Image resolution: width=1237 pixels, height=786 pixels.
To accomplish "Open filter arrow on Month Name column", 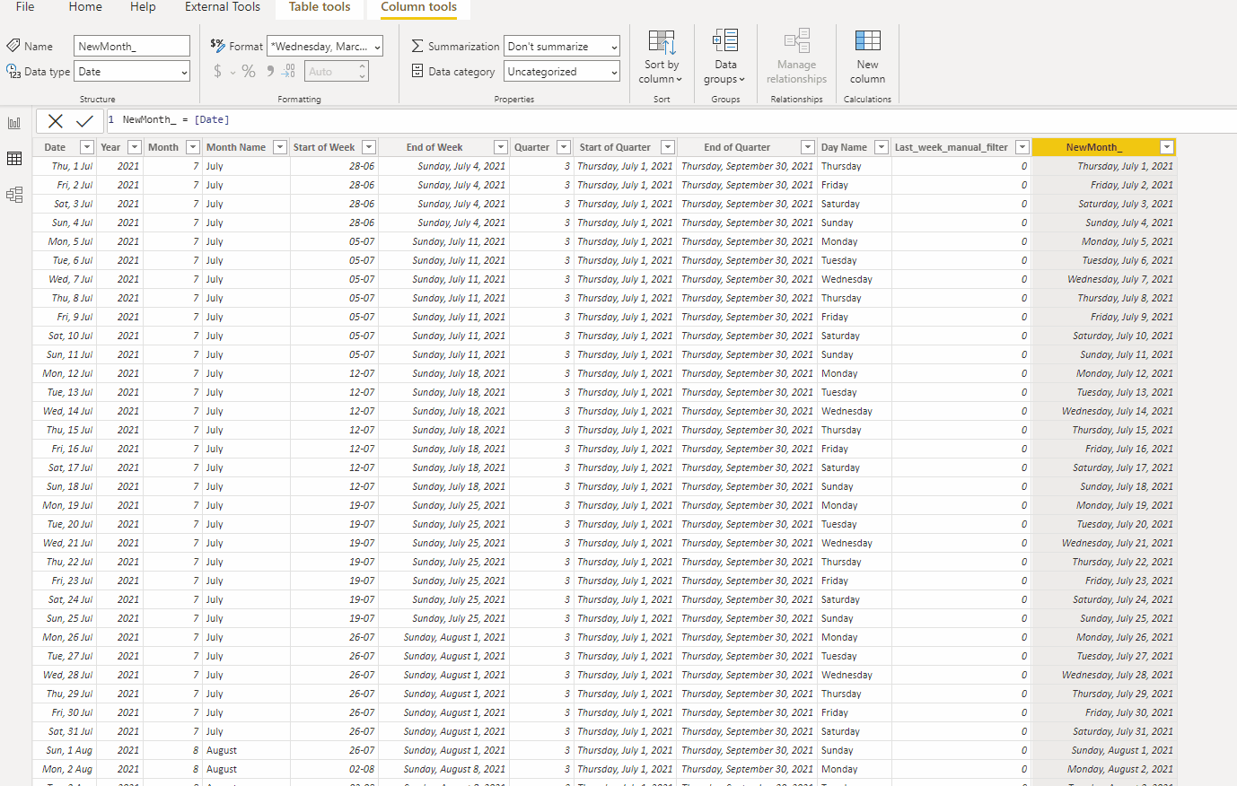I will point(280,147).
